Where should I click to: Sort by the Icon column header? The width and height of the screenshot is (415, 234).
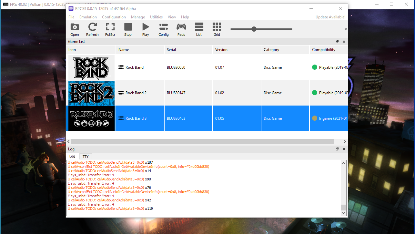coord(91,50)
